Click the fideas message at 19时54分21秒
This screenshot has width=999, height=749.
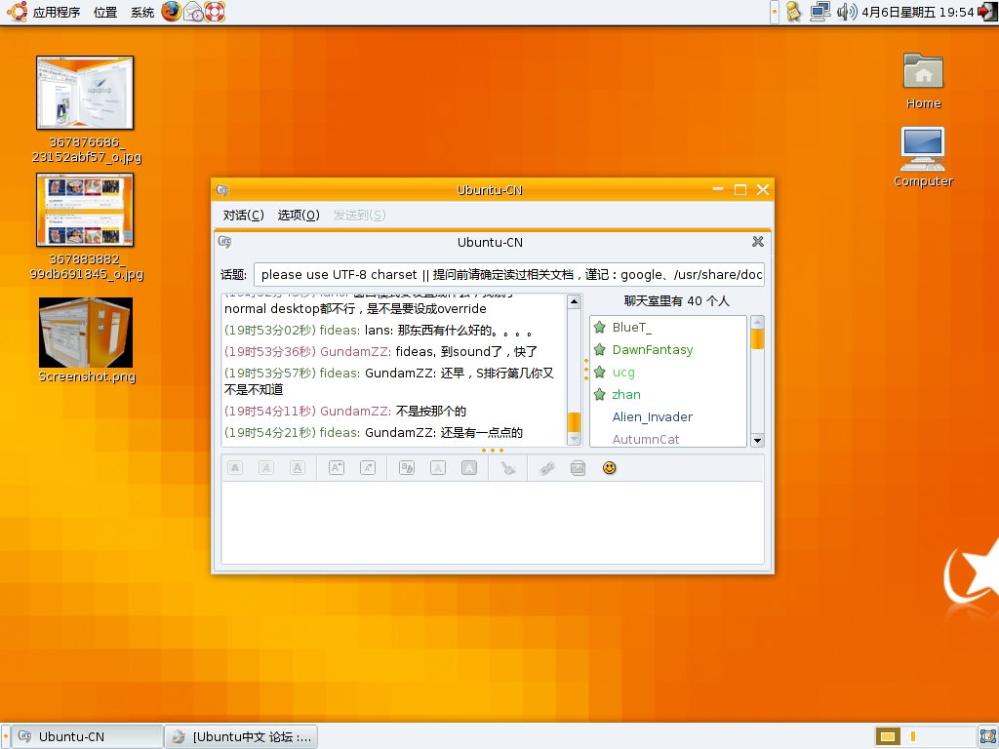pyautogui.click(x=374, y=432)
